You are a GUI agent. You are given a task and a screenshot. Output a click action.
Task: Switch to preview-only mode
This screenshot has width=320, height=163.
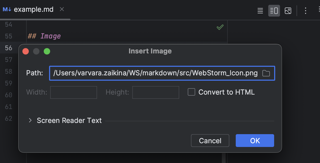pyautogui.click(x=288, y=11)
